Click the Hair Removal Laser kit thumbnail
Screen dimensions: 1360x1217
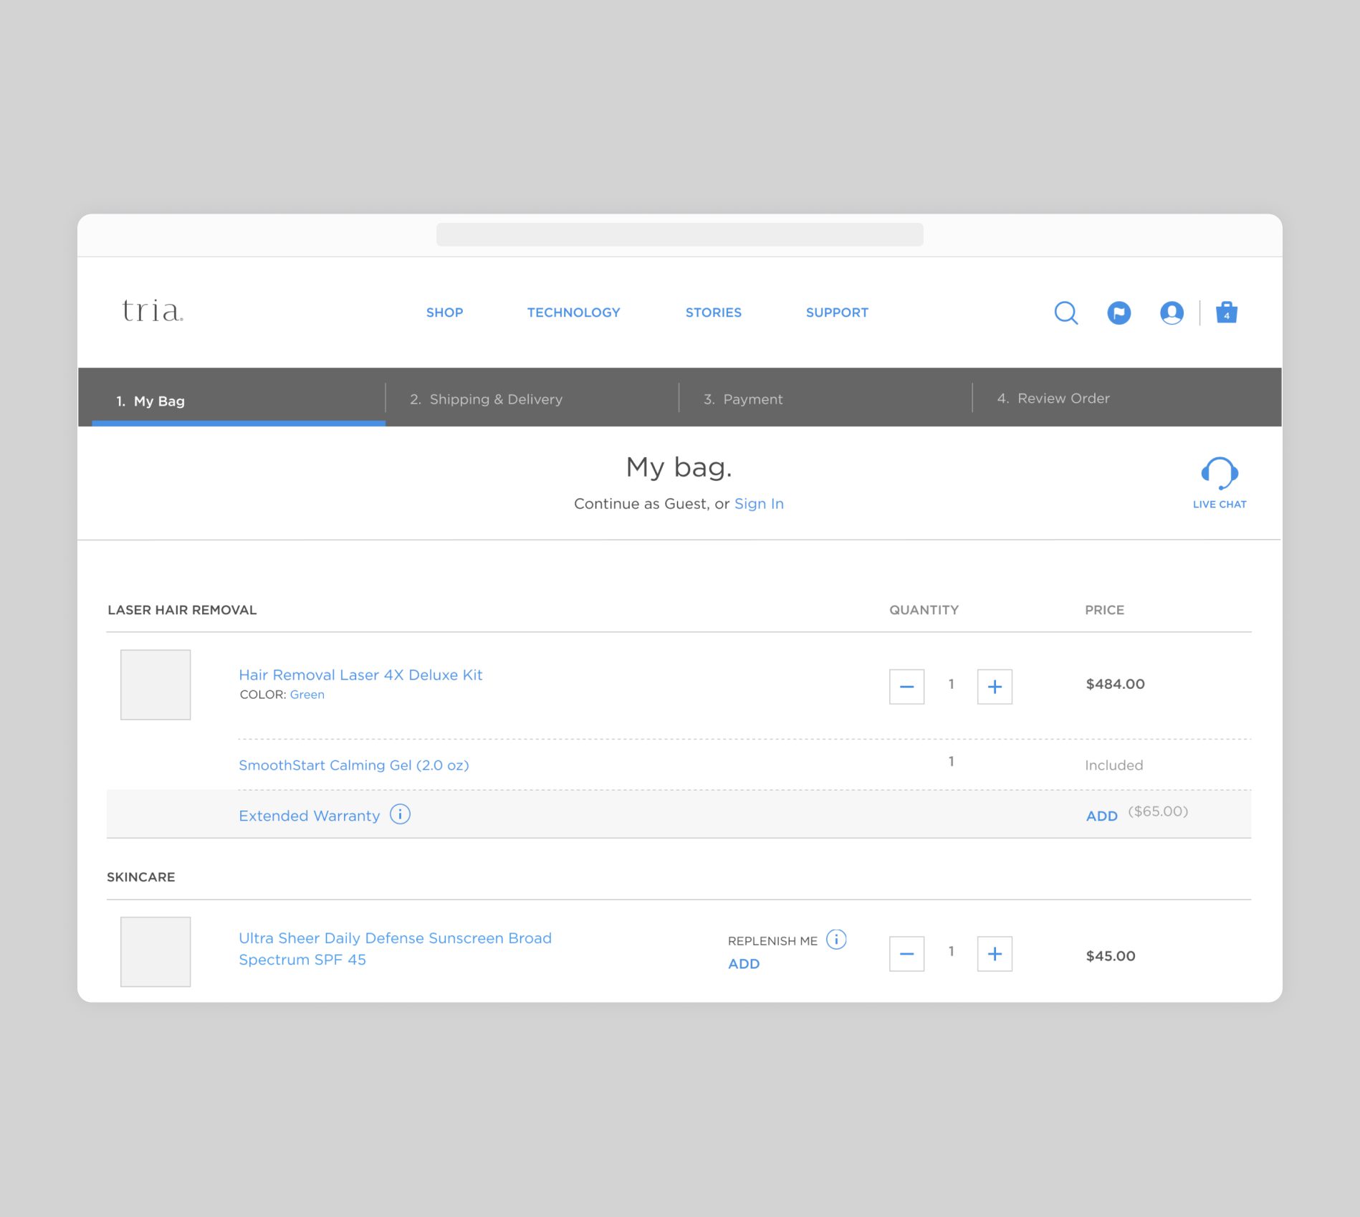tap(155, 684)
